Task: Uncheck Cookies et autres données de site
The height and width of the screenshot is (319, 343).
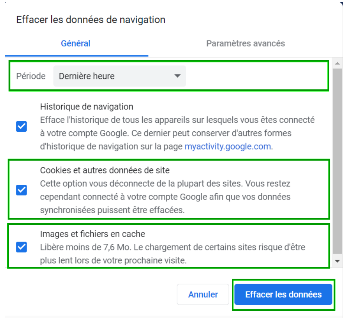Action: [x=22, y=190]
